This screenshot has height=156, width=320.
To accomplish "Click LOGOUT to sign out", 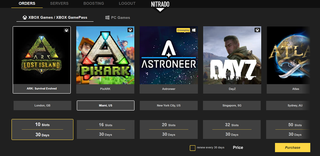I will (127, 4).
